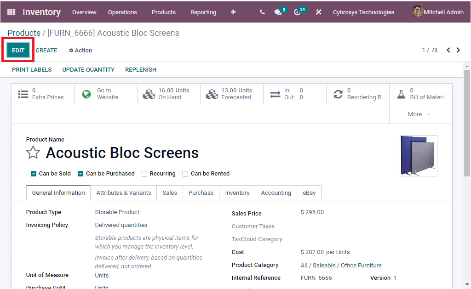
Task: Click the Go to Website globe icon
Action: tap(86, 94)
